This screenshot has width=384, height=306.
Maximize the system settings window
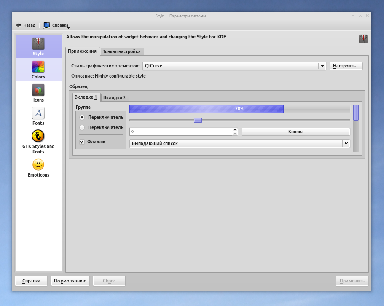[360, 16]
